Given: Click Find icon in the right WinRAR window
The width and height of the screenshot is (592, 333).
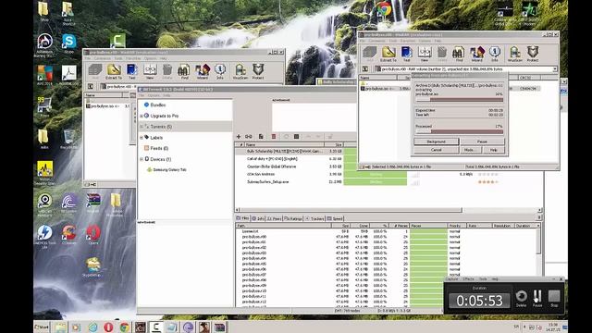Looking at the screenshot, I should [459, 54].
